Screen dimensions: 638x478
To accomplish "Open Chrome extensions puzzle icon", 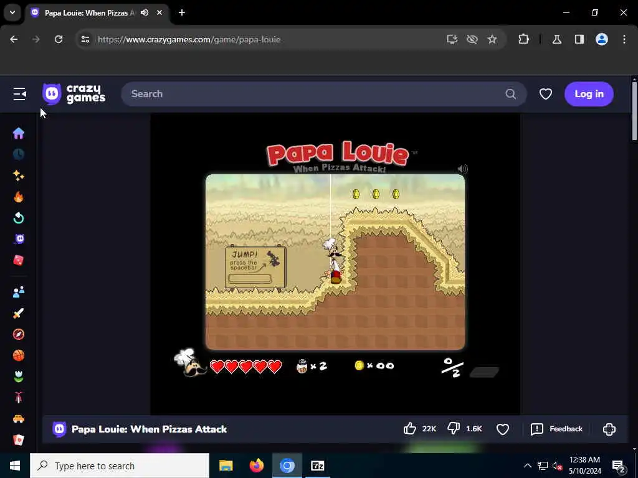I will coord(523,39).
